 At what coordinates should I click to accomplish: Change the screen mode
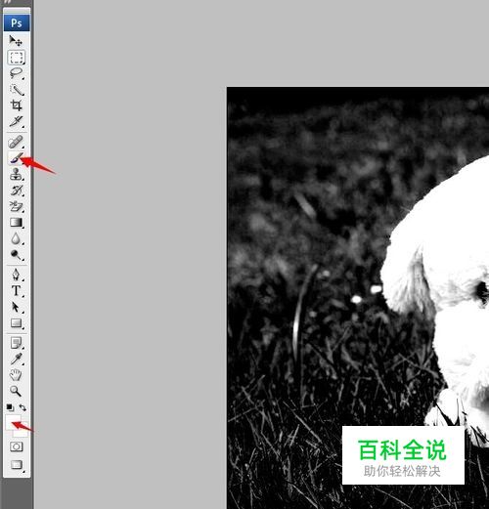pos(16,464)
